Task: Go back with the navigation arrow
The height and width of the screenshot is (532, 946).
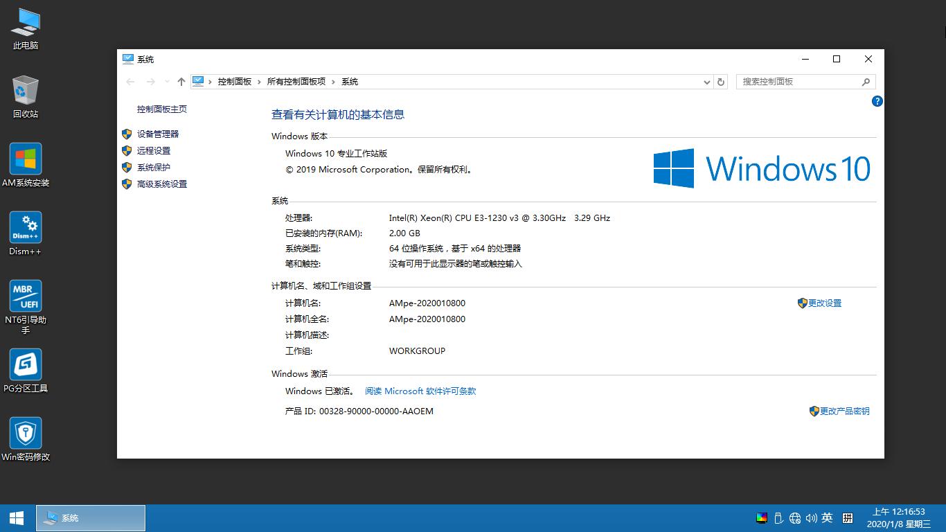Action: [130, 82]
